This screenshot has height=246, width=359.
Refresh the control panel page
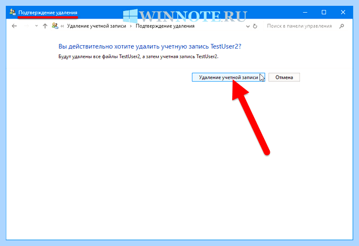pyautogui.click(x=255, y=26)
